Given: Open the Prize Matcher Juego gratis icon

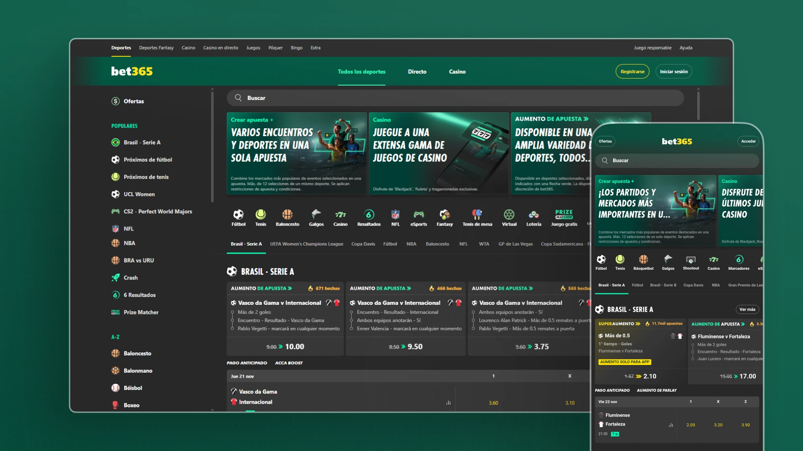Looking at the screenshot, I should (564, 214).
